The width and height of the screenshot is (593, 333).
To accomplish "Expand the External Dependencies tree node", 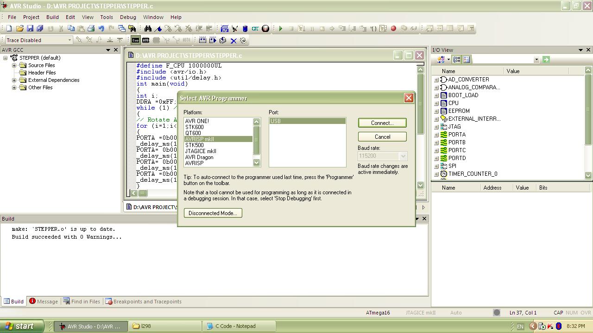I will (14, 80).
